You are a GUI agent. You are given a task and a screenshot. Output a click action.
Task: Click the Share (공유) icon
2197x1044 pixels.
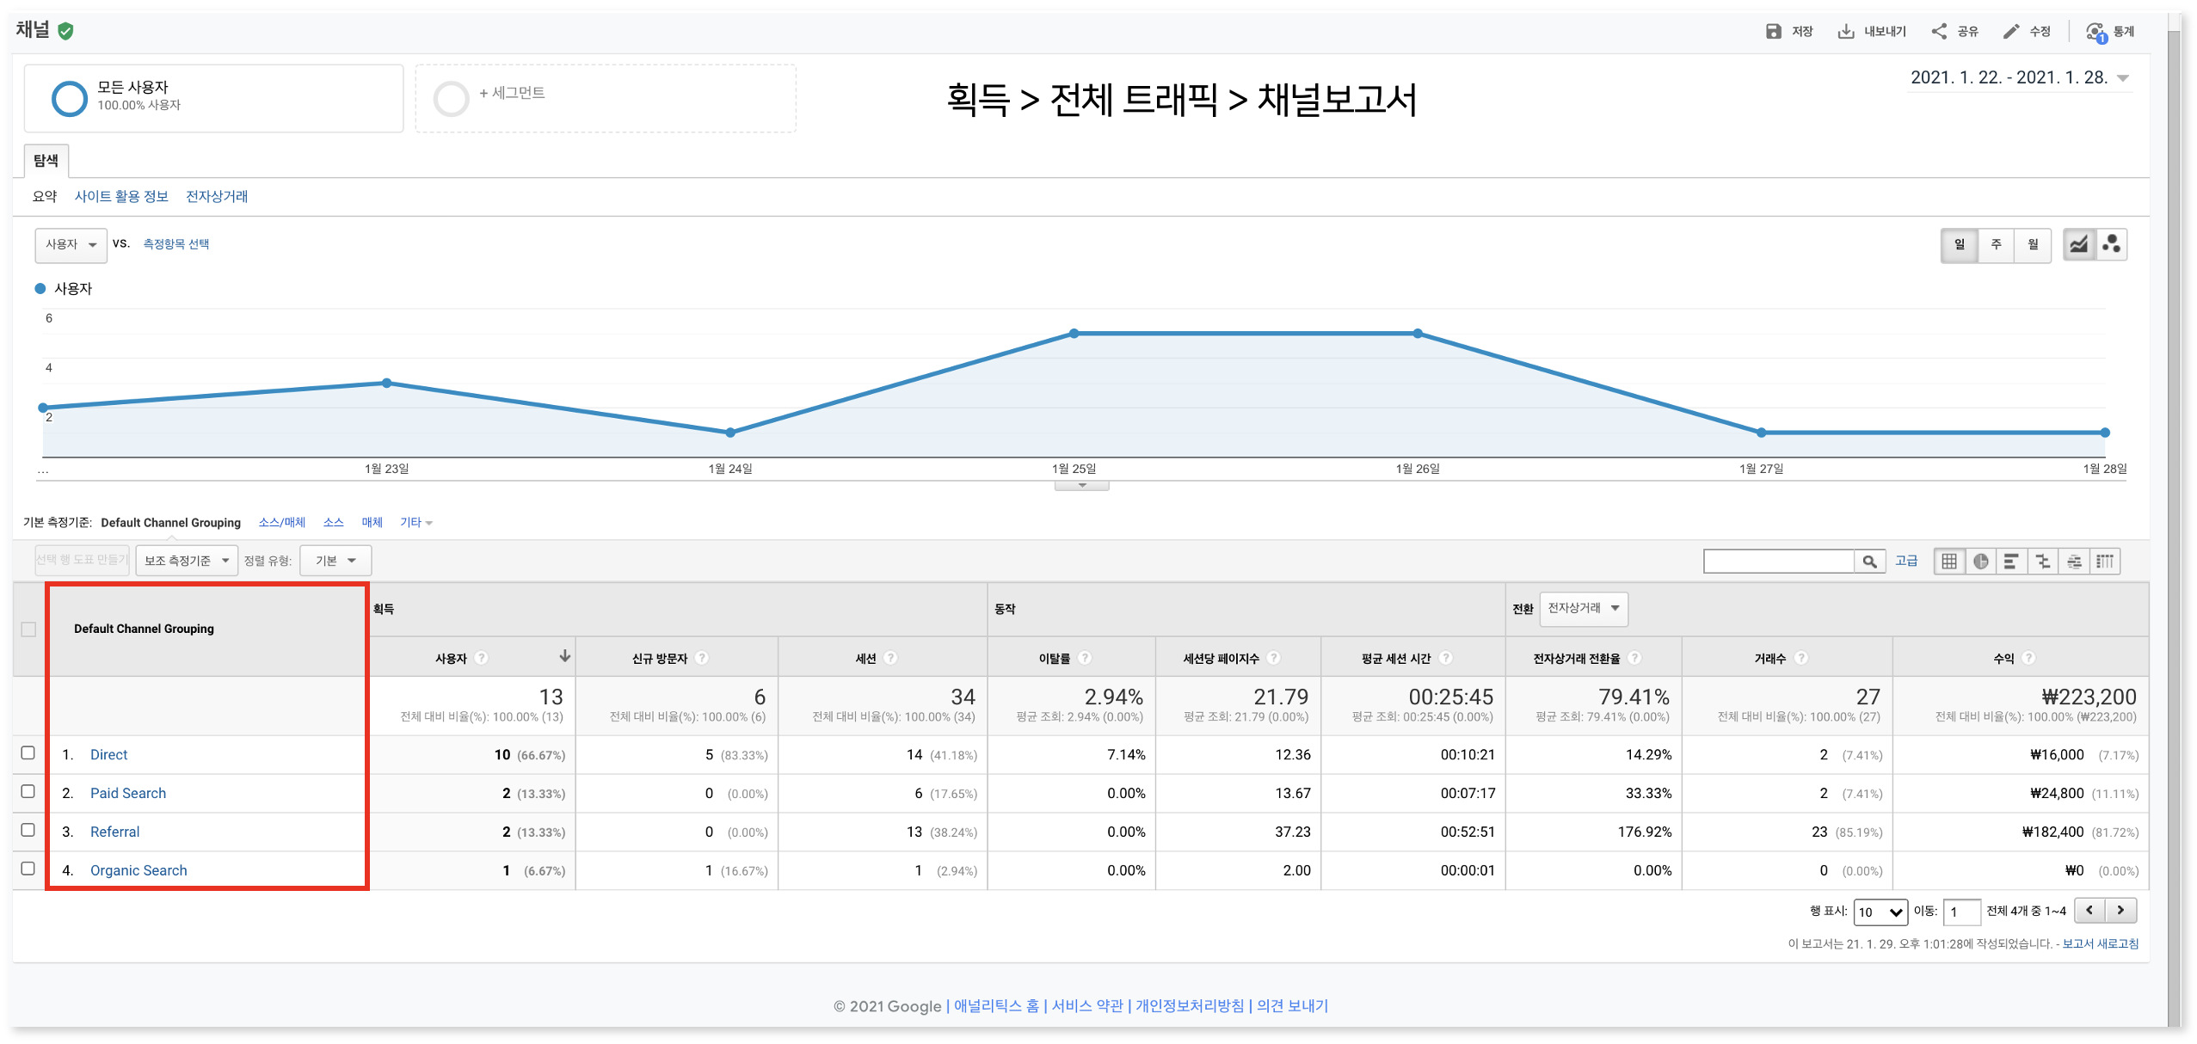click(x=1939, y=32)
